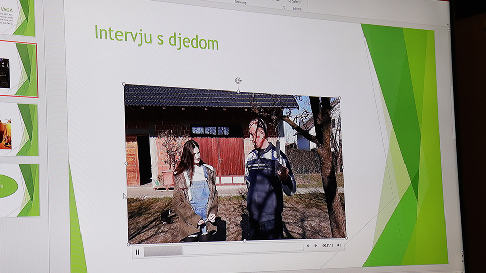
Task: Select the slide thumbnail with the green oval
Action: tap(20, 191)
